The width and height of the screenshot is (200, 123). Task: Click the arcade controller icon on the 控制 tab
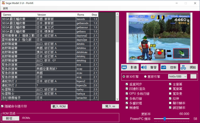coord(163,67)
